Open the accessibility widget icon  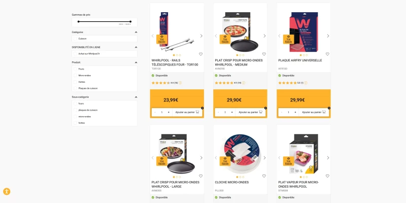coord(7,192)
